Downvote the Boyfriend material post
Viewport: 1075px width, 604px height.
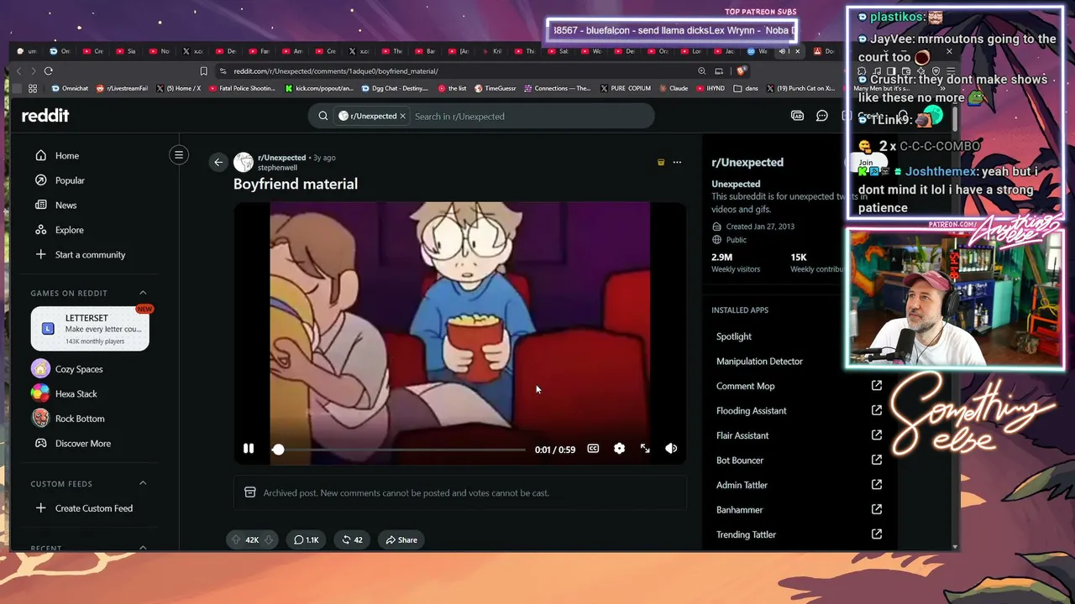tap(269, 540)
